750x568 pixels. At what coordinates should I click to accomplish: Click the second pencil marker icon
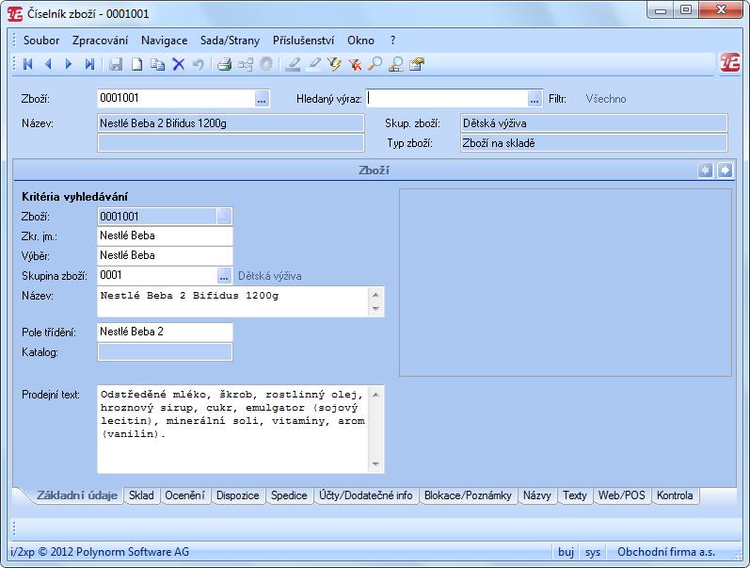point(313,64)
